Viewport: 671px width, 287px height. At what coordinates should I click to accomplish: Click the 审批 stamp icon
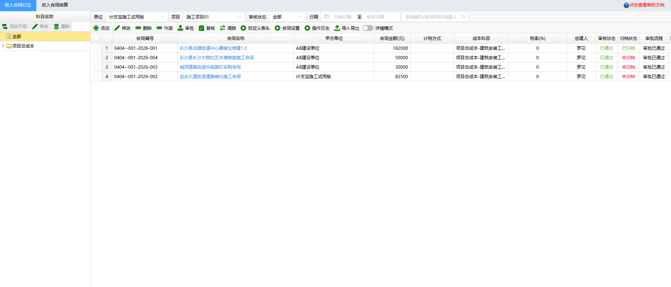pos(180,28)
